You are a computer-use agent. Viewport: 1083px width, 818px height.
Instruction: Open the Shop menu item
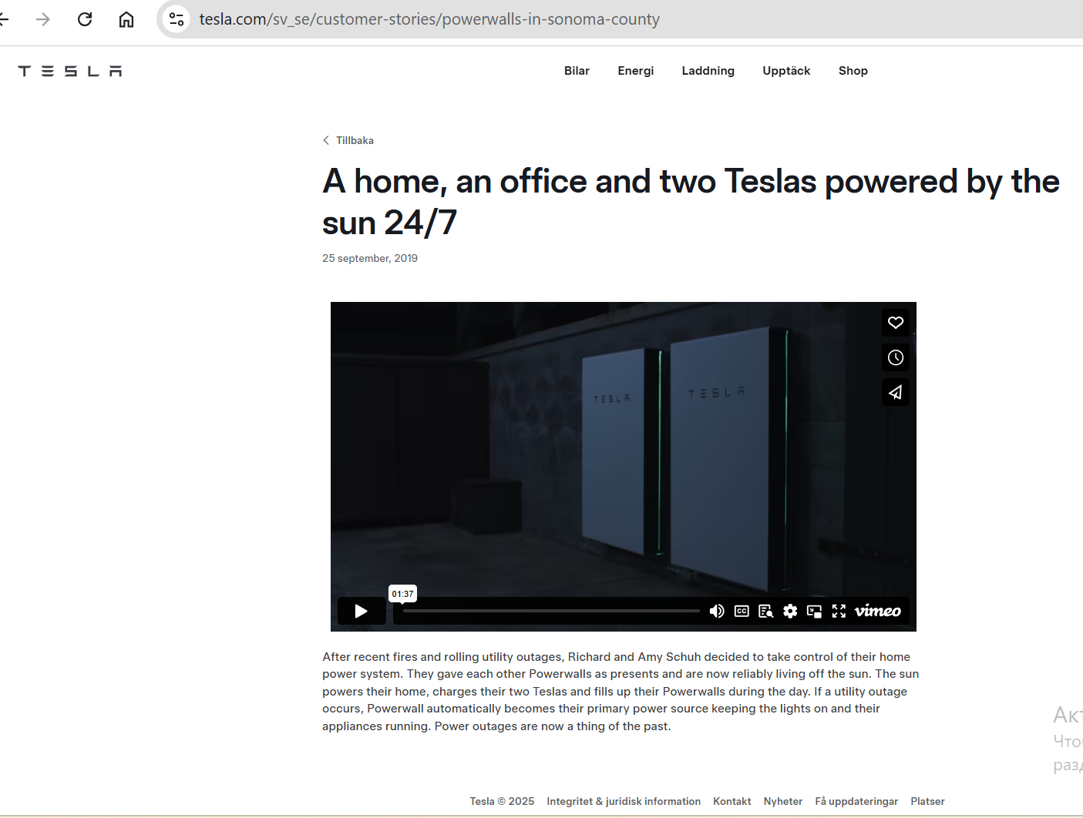click(853, 71)
